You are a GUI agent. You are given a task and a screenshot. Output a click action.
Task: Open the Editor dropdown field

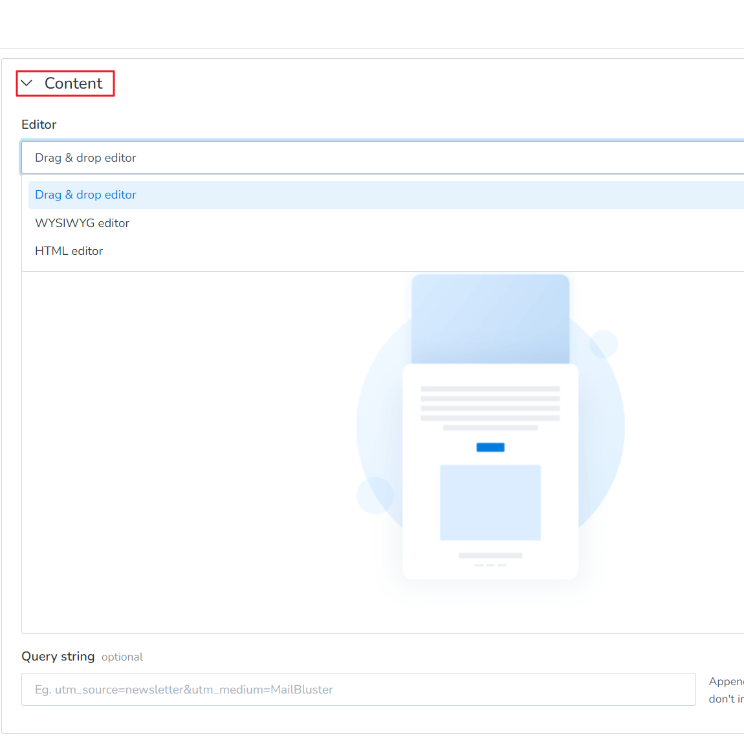point(382,157)
